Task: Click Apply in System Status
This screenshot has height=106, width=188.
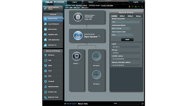Action: point(127,39)
